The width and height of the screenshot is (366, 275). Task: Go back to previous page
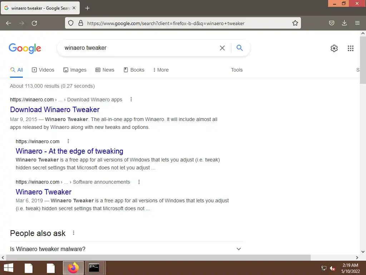pos(9,23)
